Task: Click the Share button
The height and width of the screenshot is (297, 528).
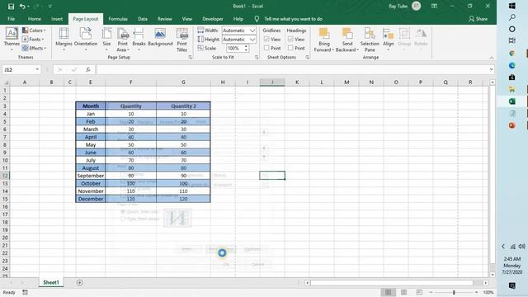Action: [x=478, y=19]
